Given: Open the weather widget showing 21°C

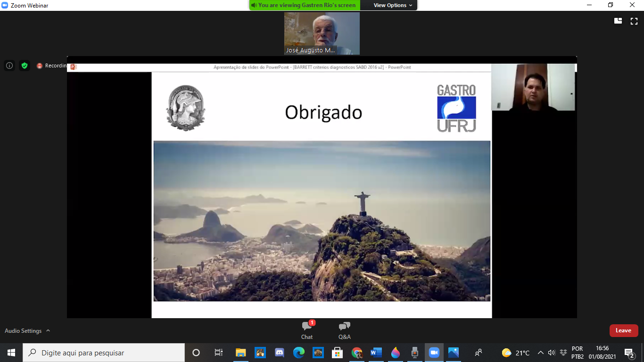Looking at the screenshot, I should click(x=516, y=353).
